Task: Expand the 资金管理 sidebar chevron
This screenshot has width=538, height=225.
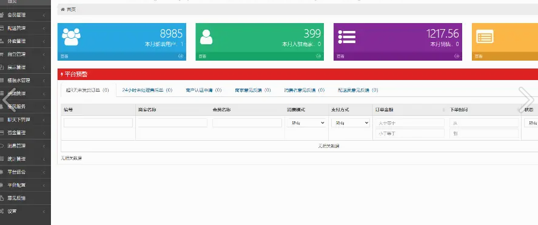Action: (x=44, y=133)
